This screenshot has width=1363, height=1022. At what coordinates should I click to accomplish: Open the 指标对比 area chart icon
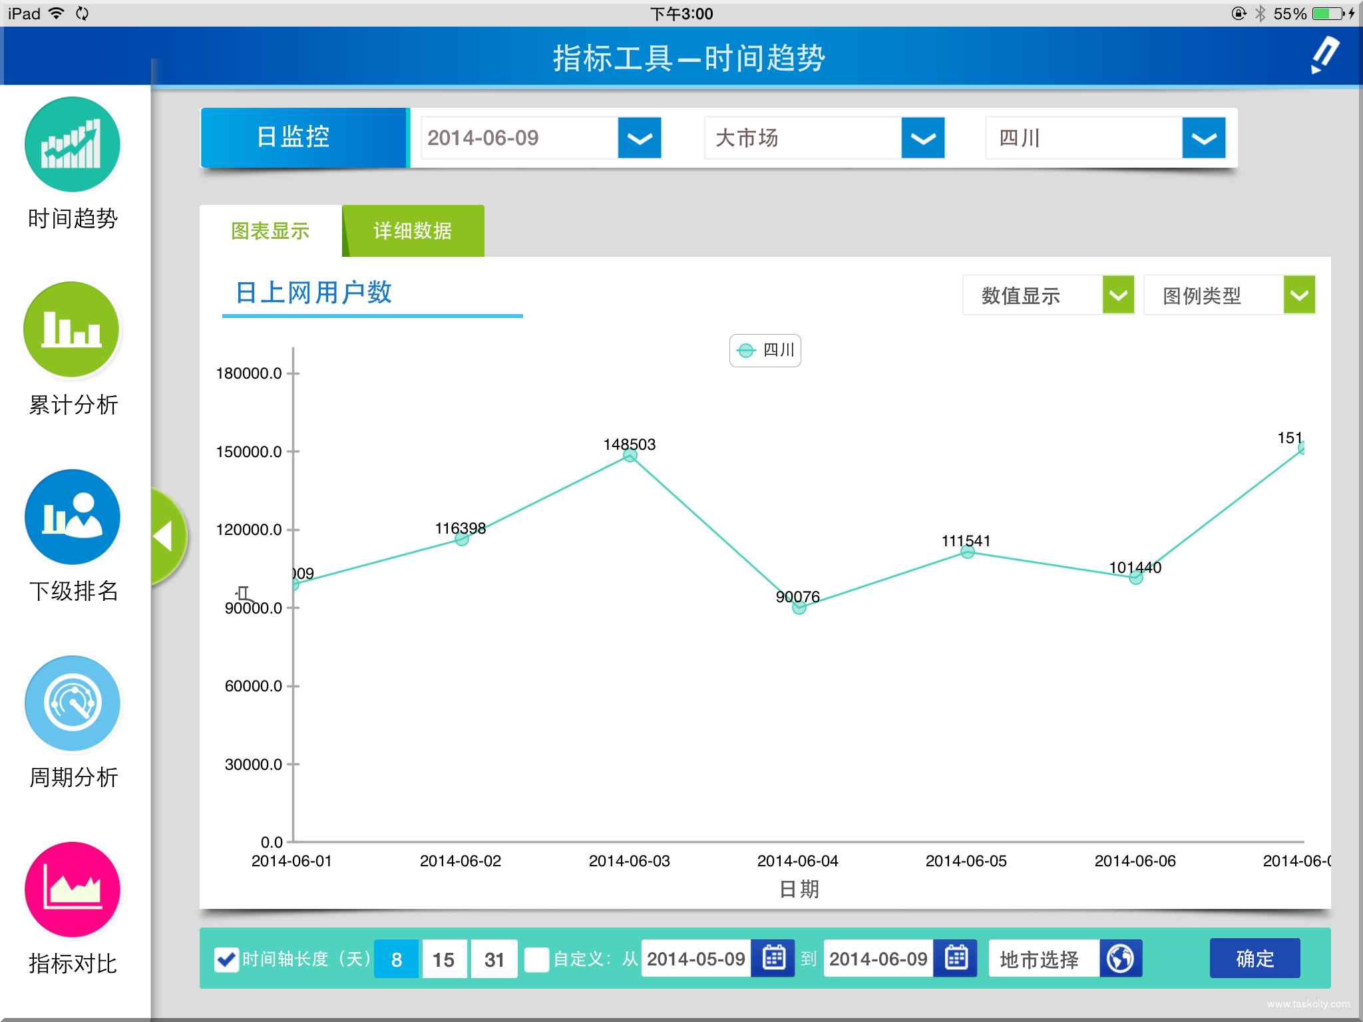(x=72, y=890)
